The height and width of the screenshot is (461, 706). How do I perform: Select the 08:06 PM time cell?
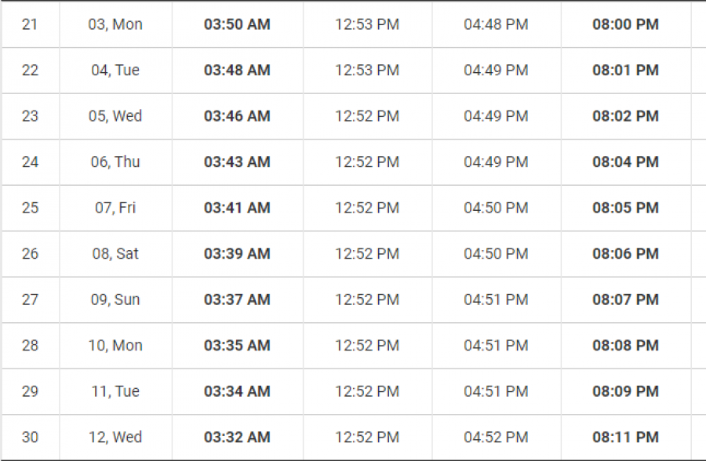point(626,254)
